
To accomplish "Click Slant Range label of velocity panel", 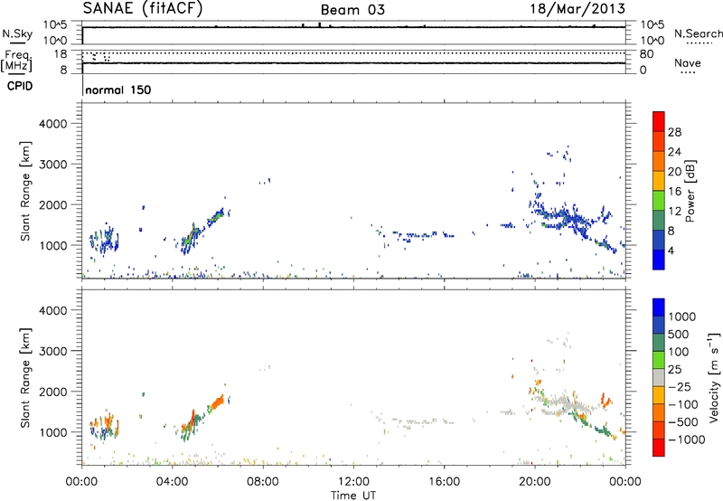I will click(x=25, y=378).
